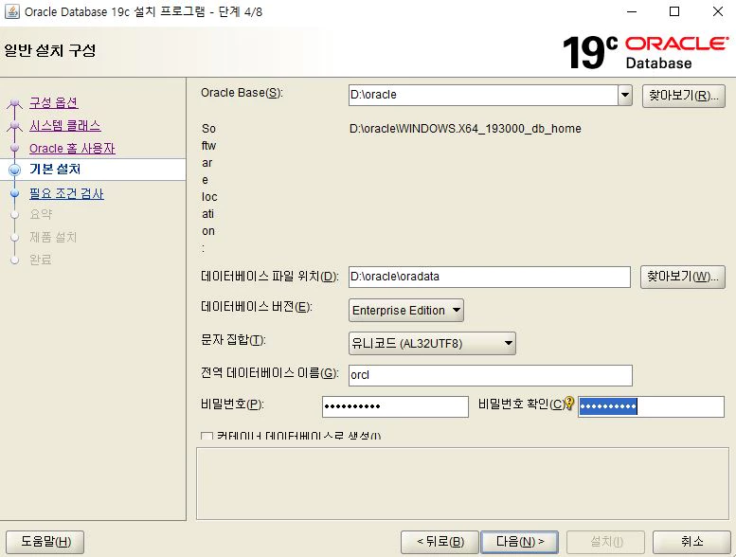Click the 비밀번호 확인 confirm password field
This screenshot has width=736, height=557.
click(651, 406)
